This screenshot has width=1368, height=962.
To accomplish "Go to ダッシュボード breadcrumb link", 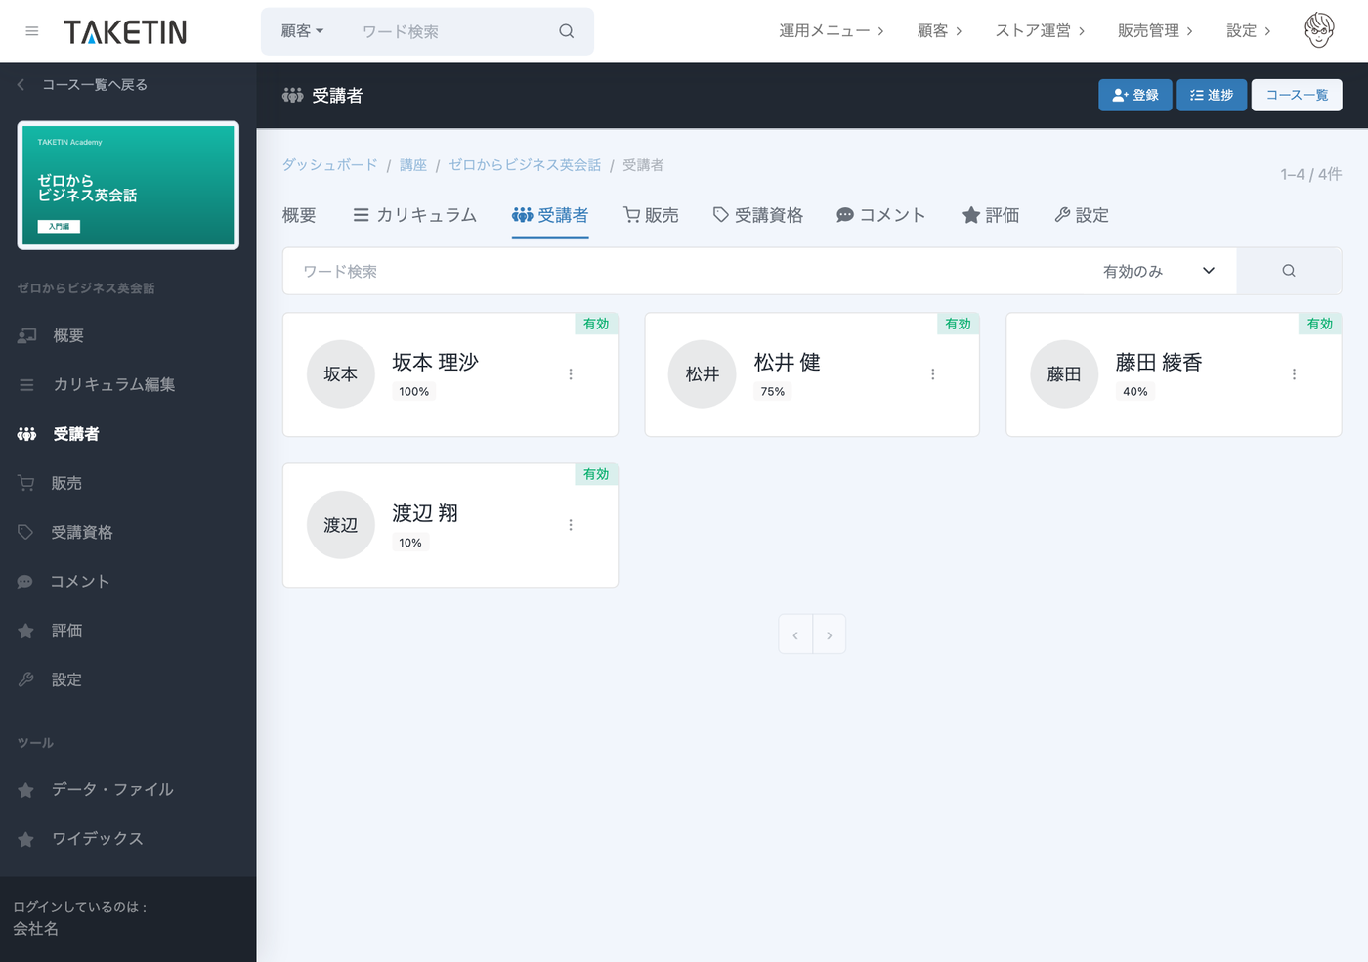I will click(x=329, y=165).
